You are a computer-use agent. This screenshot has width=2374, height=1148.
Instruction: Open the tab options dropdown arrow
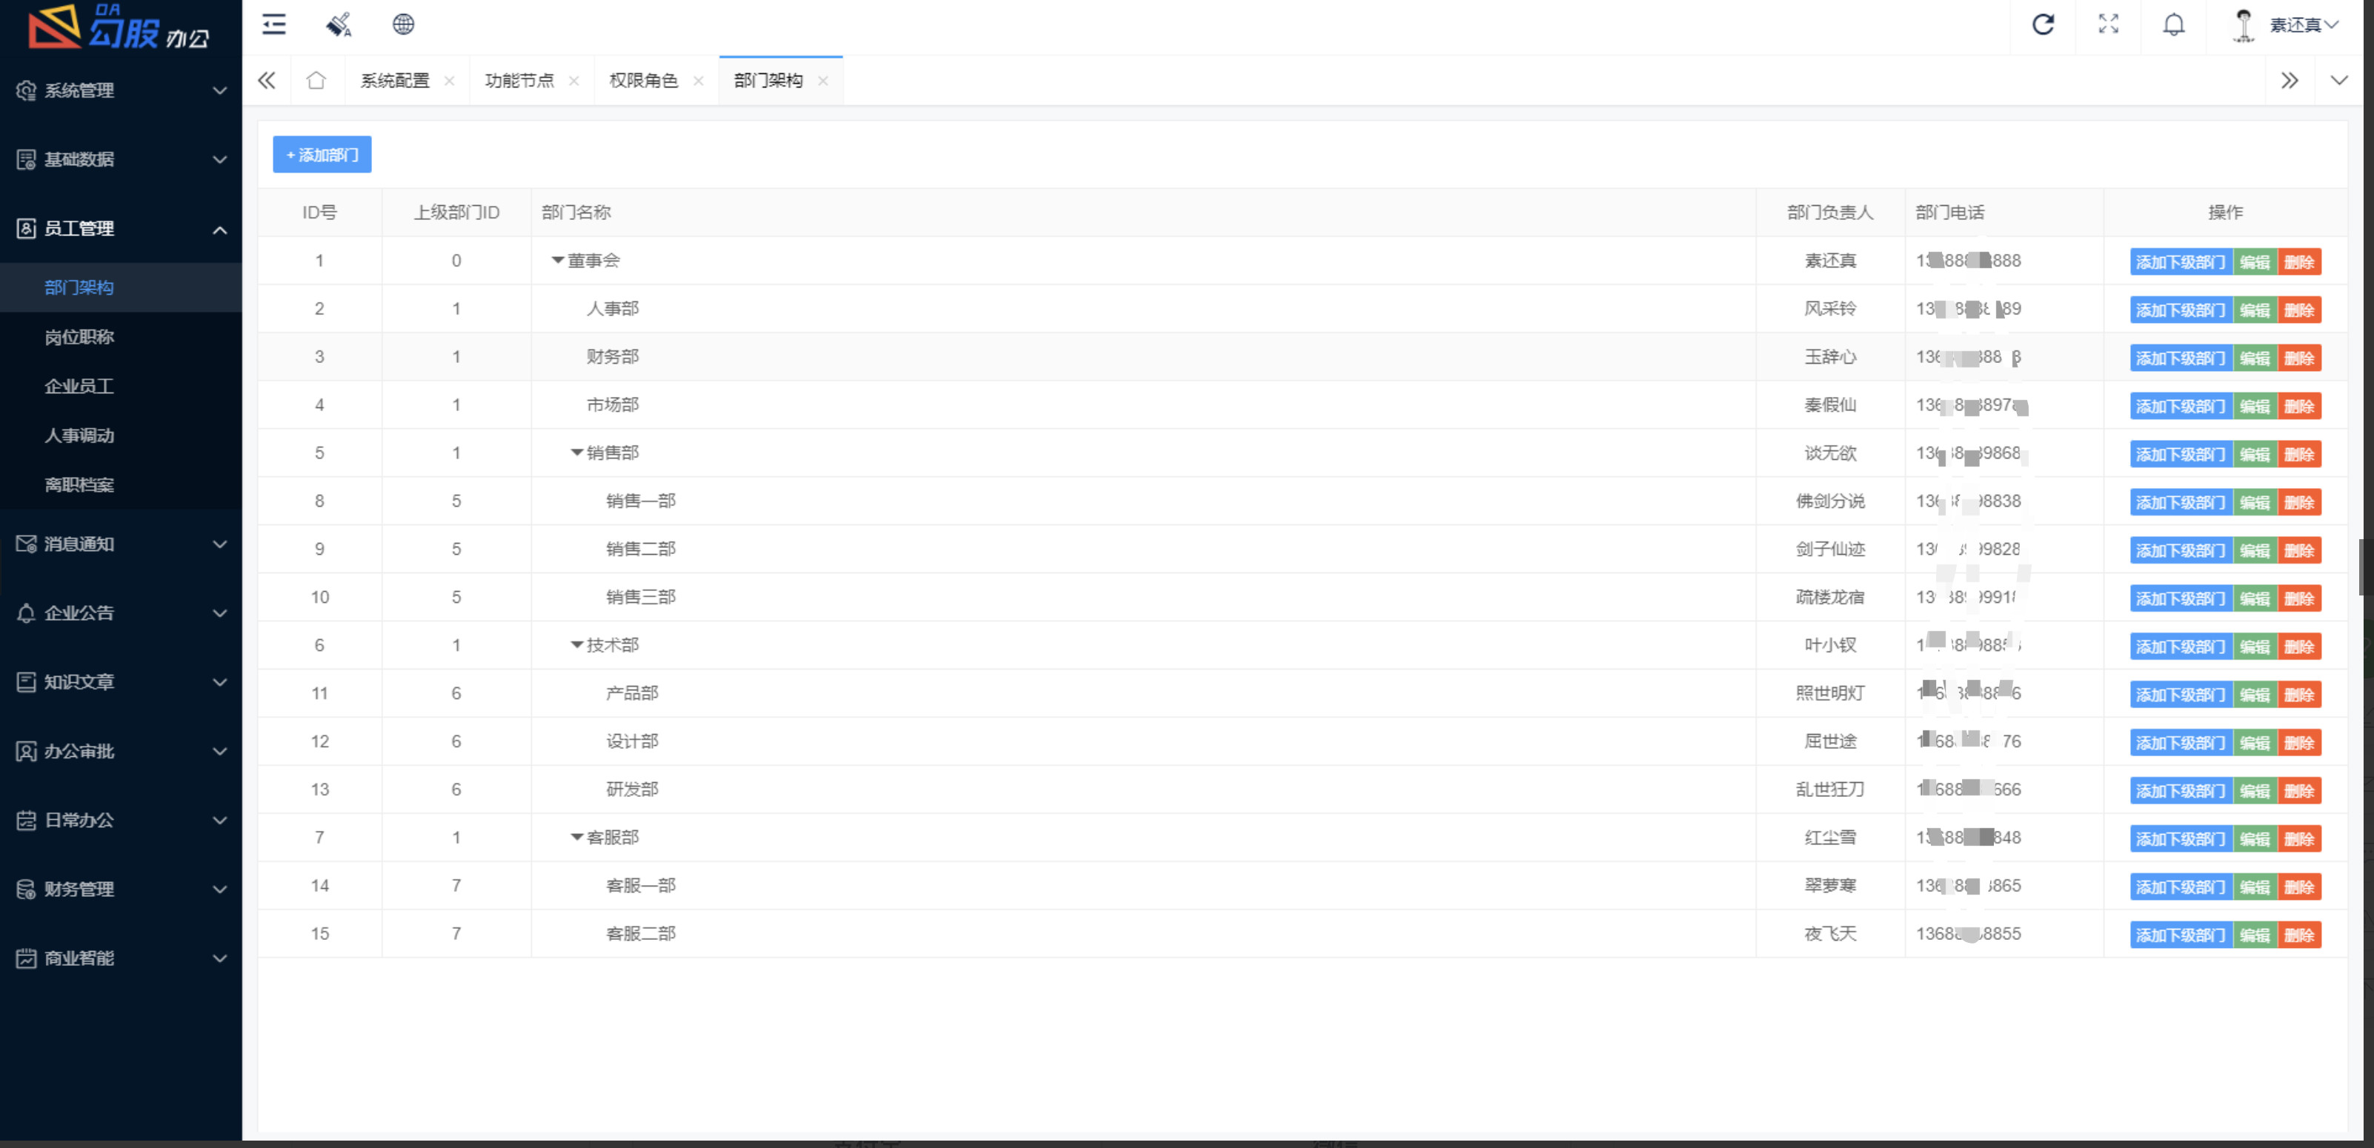(x=2339, y=80)
